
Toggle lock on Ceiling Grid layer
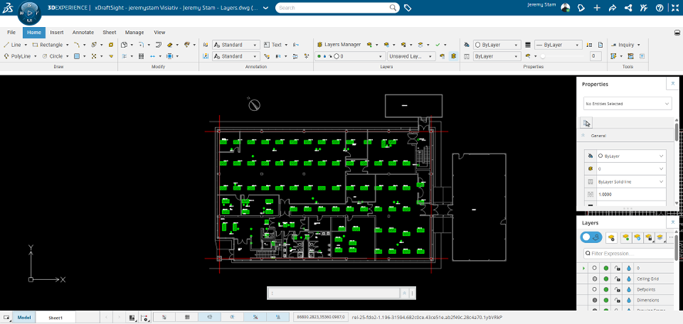pos(617,278)
